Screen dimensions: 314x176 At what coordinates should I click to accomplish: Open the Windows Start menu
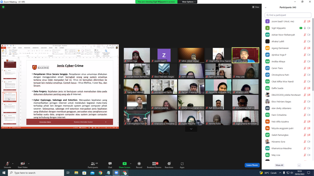4,173
